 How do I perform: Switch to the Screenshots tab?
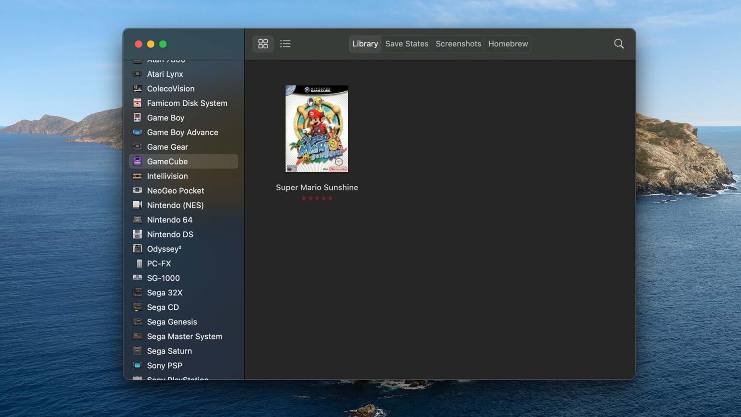[458, 44]
